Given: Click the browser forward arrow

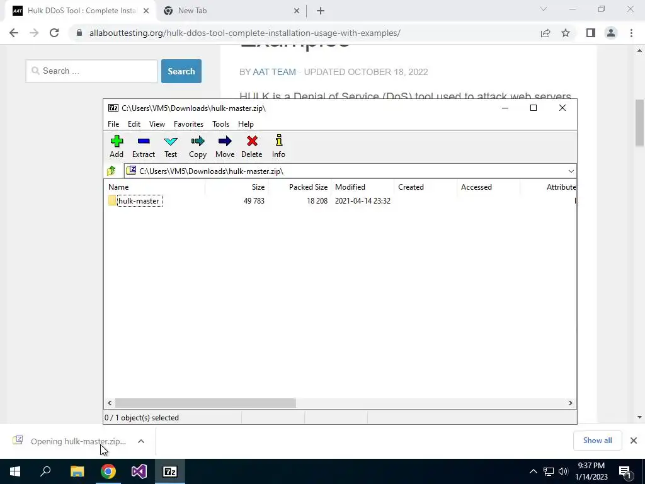Looking at the screenshot, I should pos(34,33).
